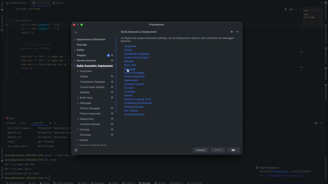Open the Dynamic Analysis Tools link
The width and height of the screenshot is (328, 184).
click(137, 99)
